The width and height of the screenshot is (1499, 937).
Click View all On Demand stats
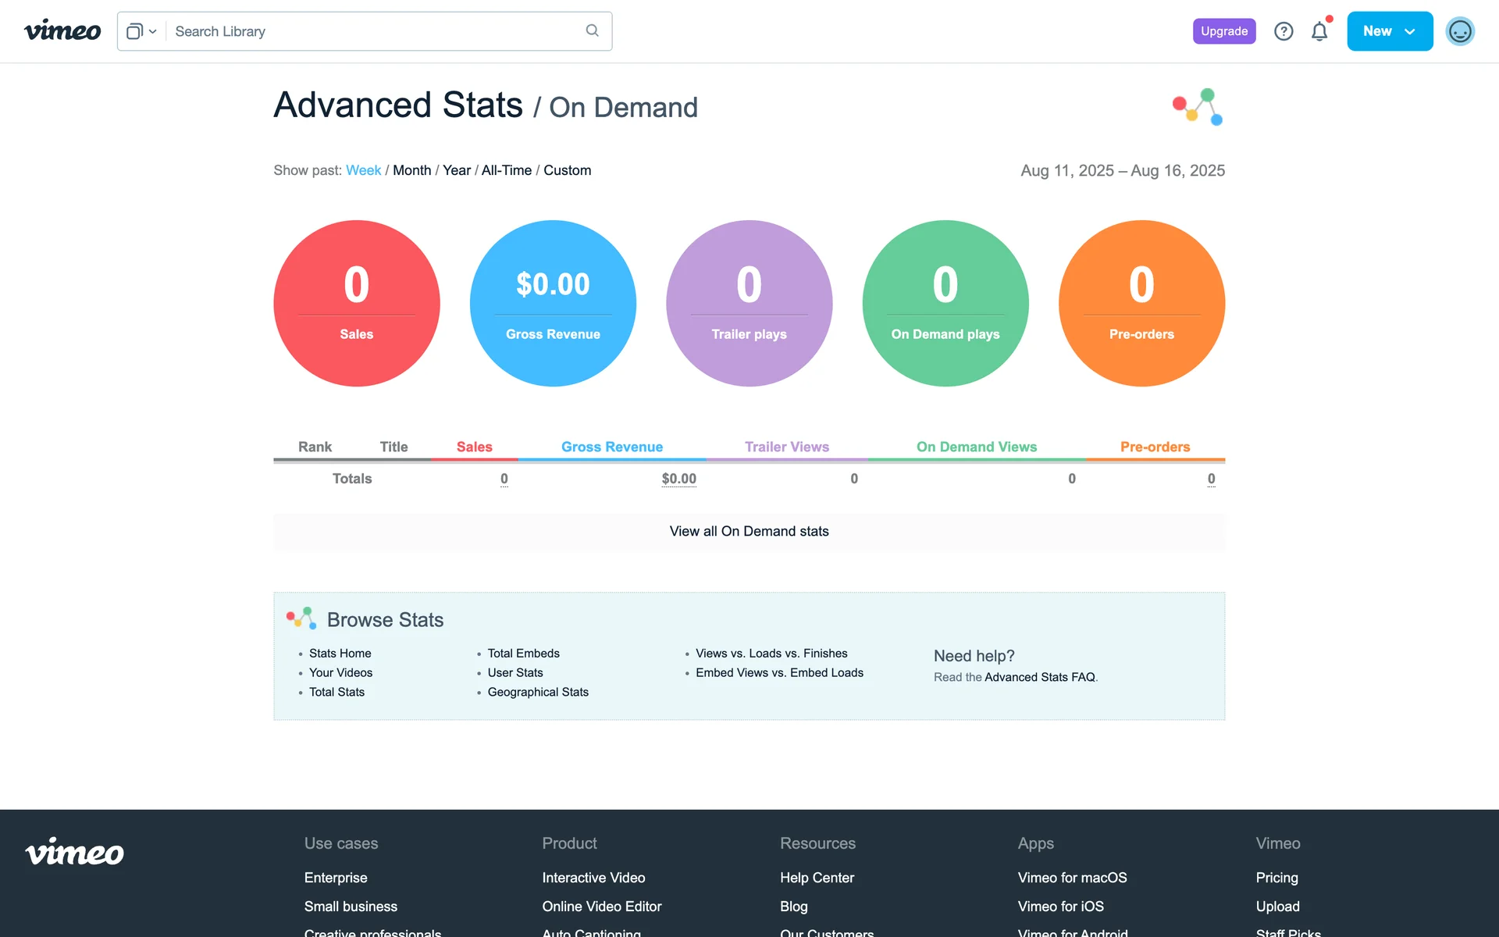tap(749, 531)
